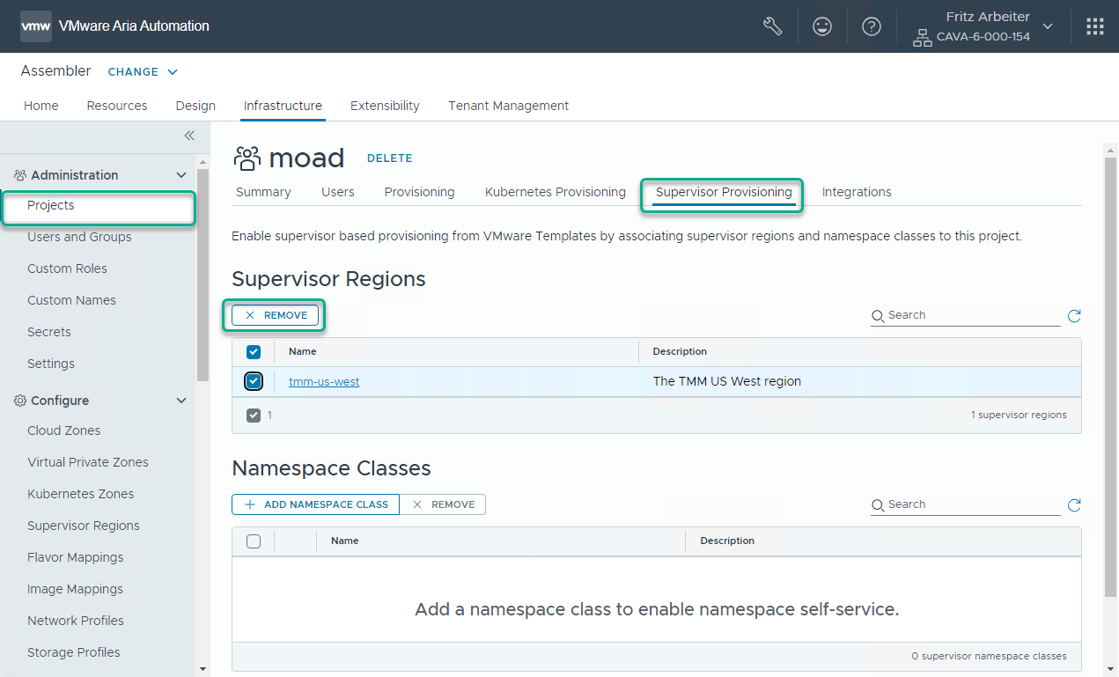Click search magnifier in Supervisor Regions

pos(878,316)
